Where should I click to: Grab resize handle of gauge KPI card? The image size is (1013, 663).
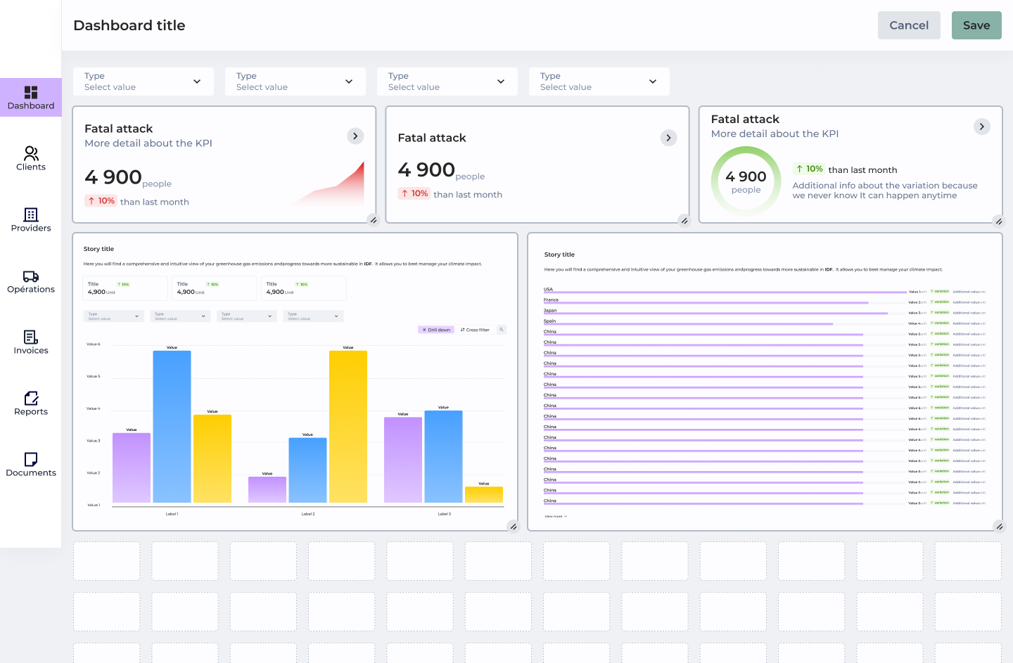click(998, 221)
